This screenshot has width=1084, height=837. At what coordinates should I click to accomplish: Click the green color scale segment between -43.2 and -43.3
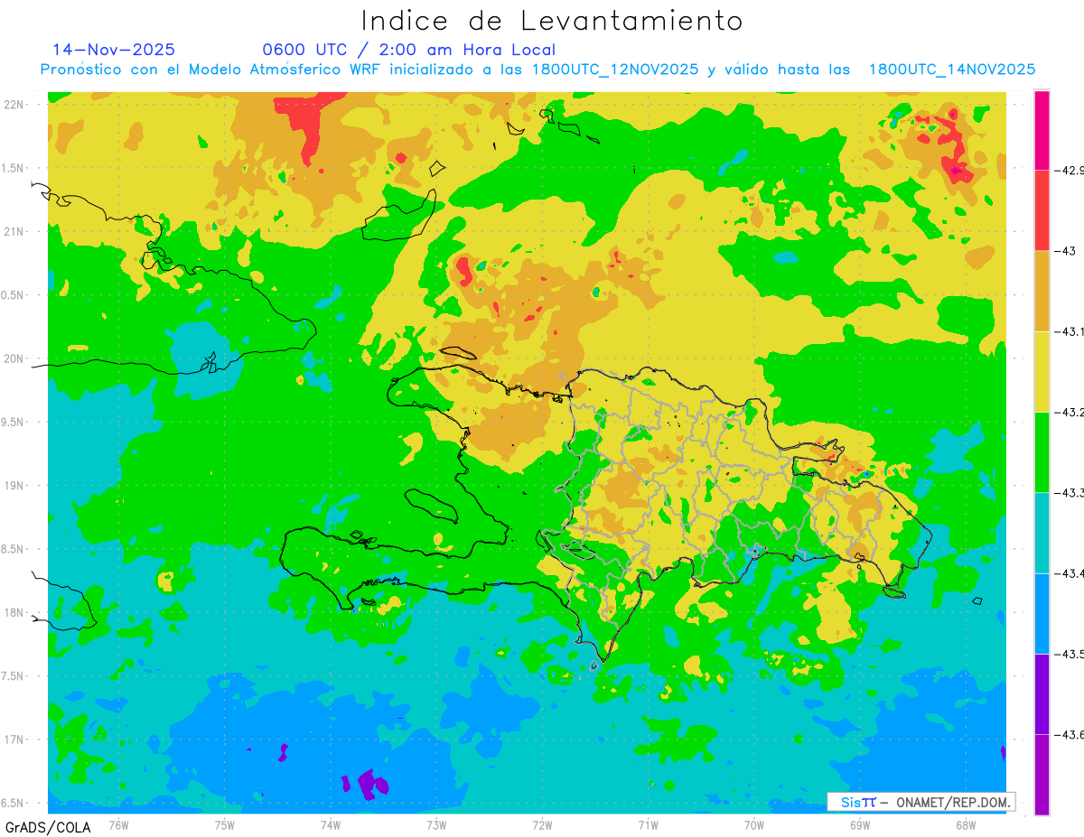[1042, 452]
